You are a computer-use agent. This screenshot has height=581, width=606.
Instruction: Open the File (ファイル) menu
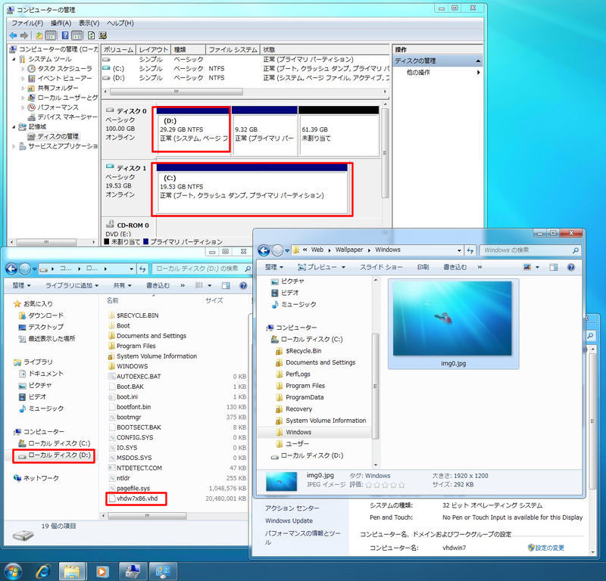[27, 23]
